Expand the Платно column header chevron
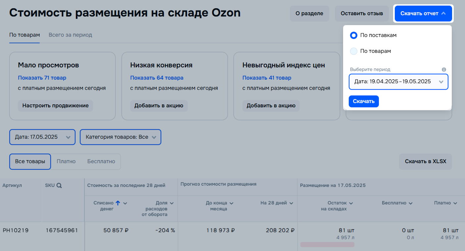Viewport: 465px width, 251px height. click(455, 203)
